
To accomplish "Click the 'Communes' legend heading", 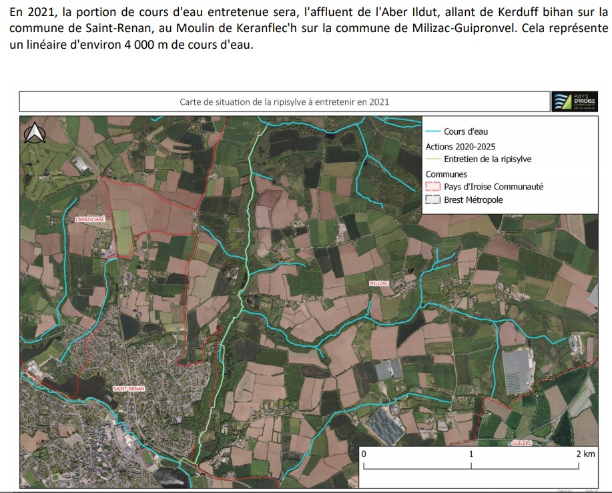I will pyautogui.click(x=446, y=174).
